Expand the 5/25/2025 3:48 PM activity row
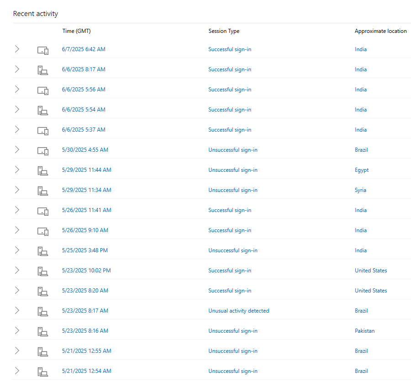411x383 pixels. tap(17, 250)
